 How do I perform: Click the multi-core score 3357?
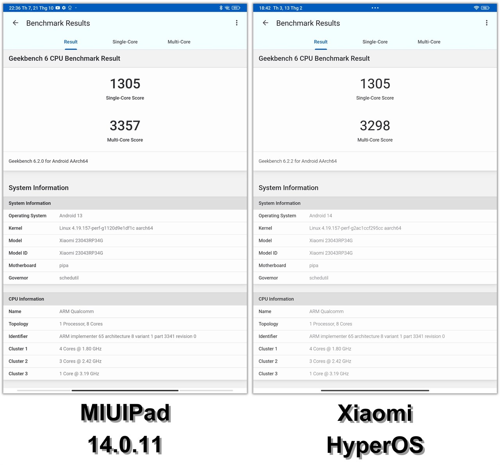point(125,126)
